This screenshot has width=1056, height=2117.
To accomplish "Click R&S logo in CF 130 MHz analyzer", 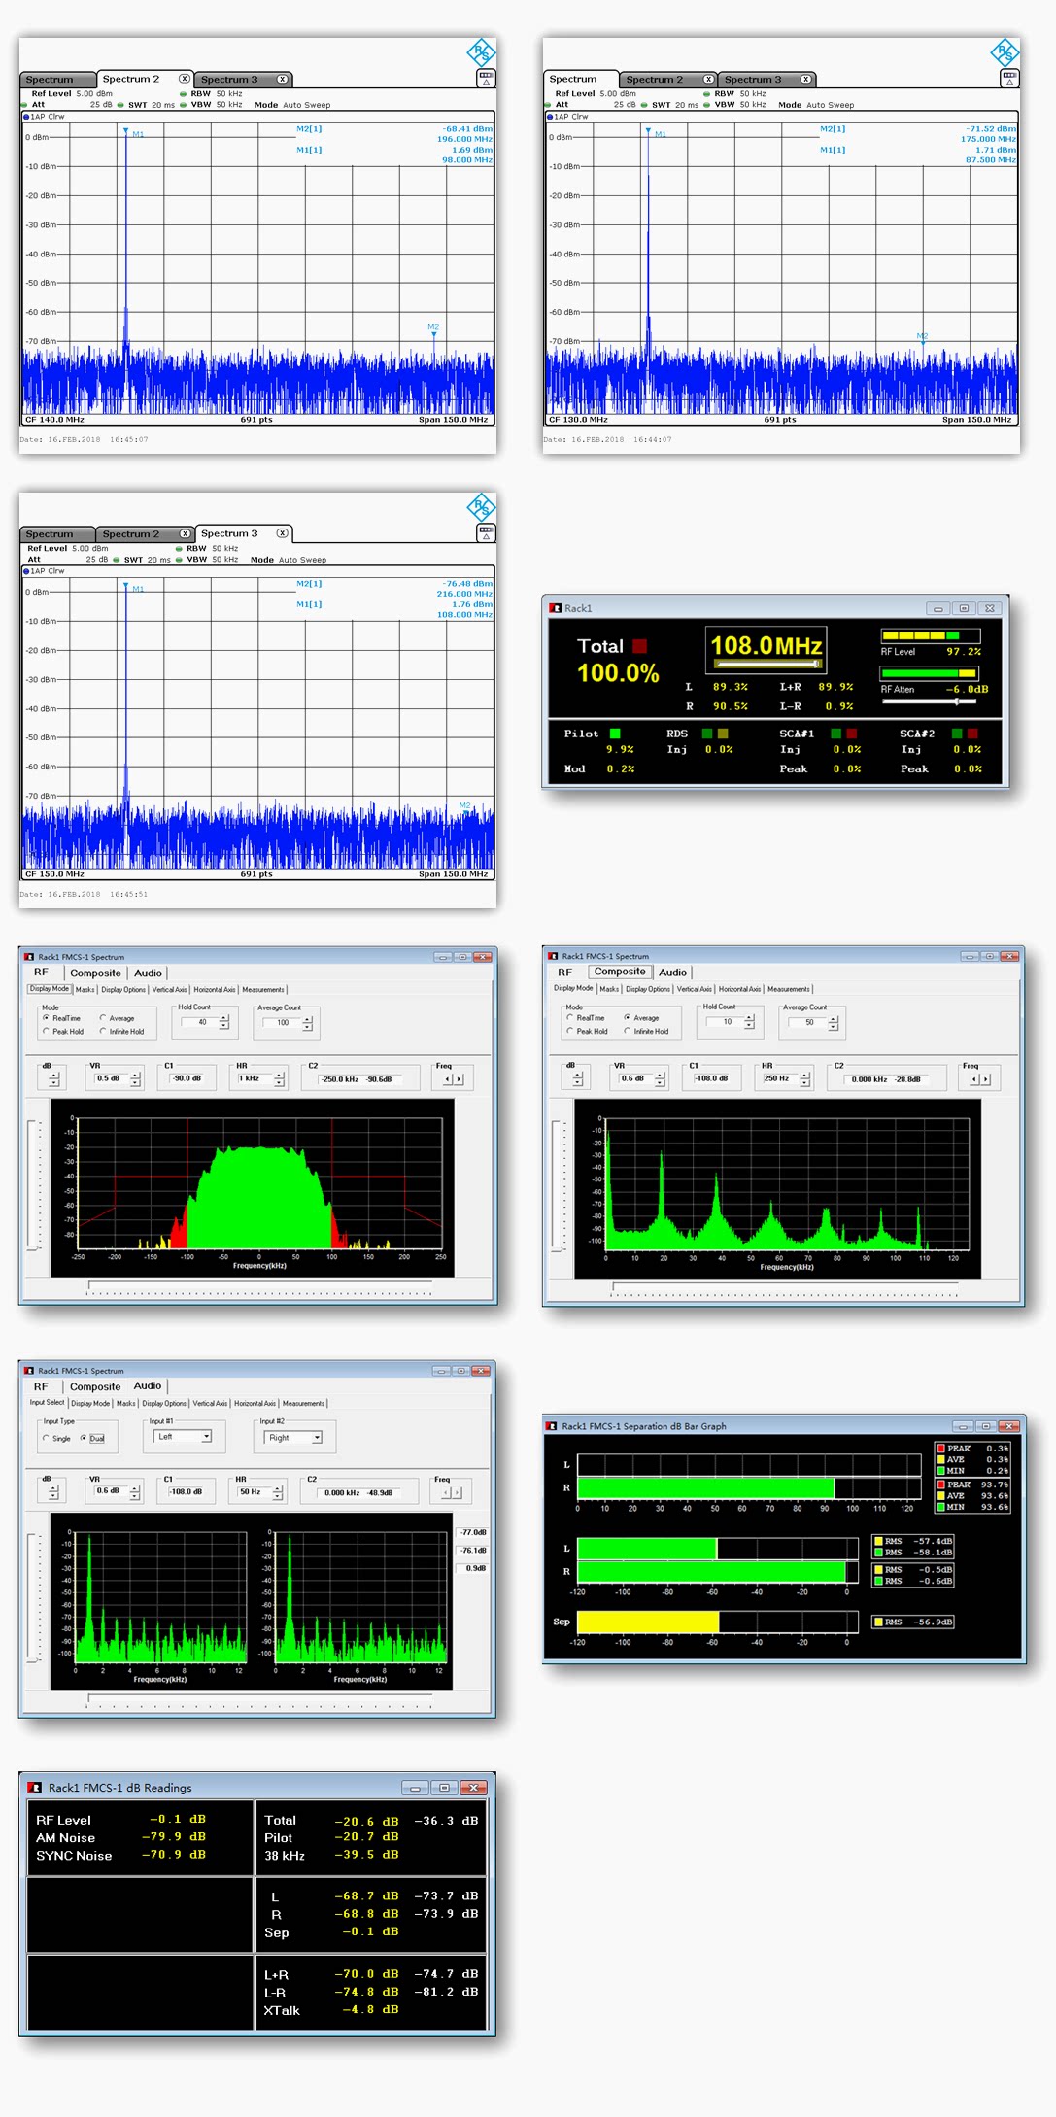I will [1005, 51].
